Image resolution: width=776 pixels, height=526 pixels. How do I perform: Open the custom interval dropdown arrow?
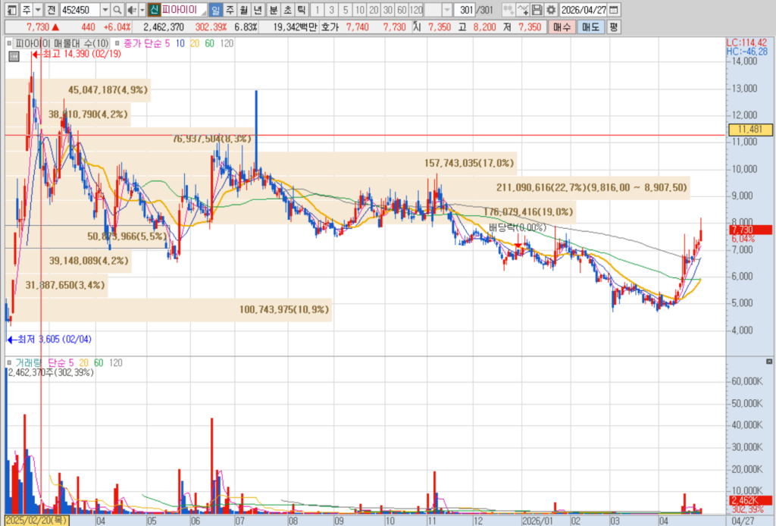[447, 9]
